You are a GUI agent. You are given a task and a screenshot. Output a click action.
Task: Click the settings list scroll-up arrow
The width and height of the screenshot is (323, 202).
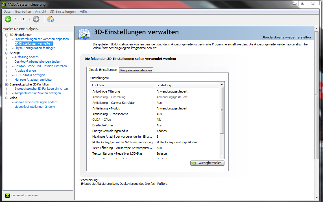pyautogui.click(x=222, y=84)
